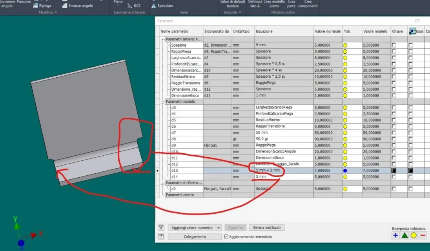
Task: Click the d13 equation cell 5 mm + 2 mm
Action: (284, 171)
